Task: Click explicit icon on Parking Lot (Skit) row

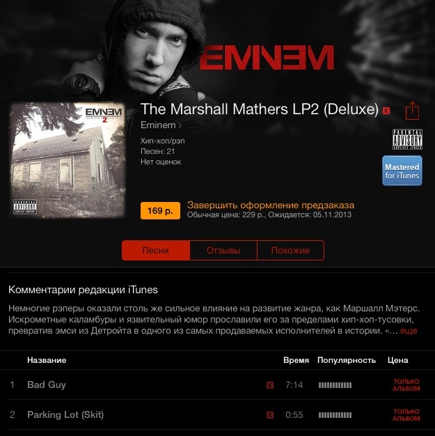Action: (270, 415)
